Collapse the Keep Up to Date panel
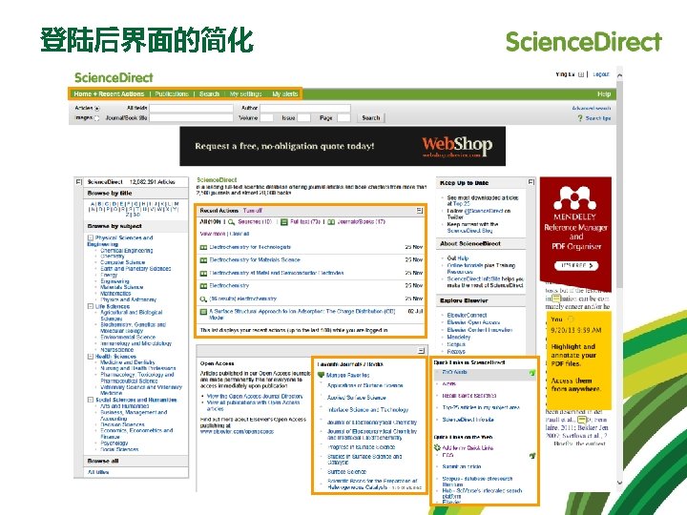This screenshot has width=687, height=515. tap(531, 182)
